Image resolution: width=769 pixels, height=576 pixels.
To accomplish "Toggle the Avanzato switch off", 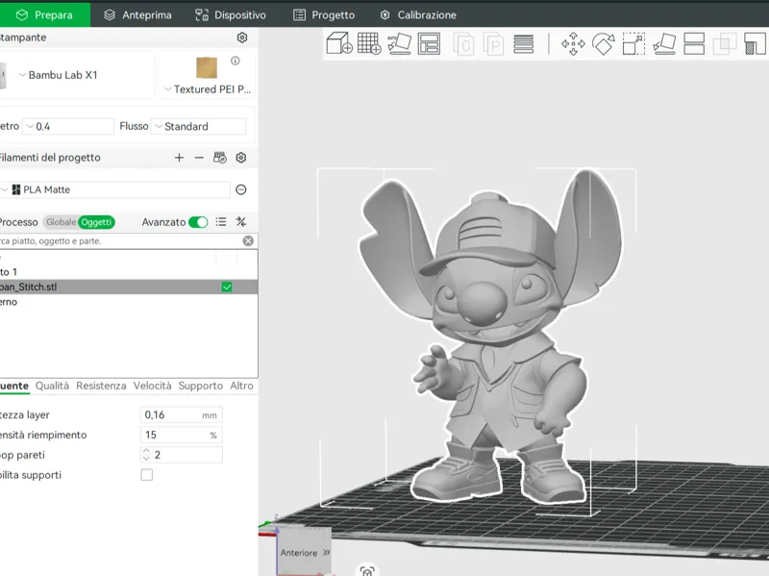I will pyautogui.click(x=198, y=222).
